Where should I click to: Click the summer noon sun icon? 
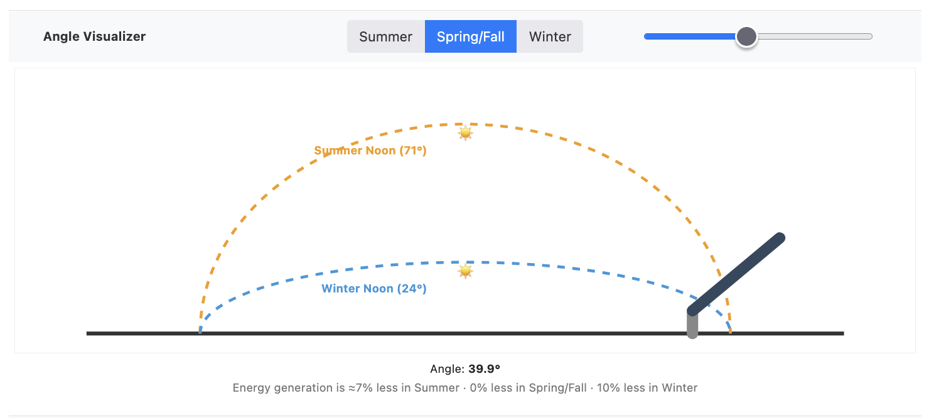(465, 132)
